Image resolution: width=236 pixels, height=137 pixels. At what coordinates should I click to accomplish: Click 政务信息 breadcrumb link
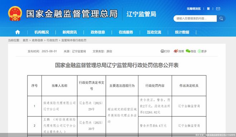(37, 40)
